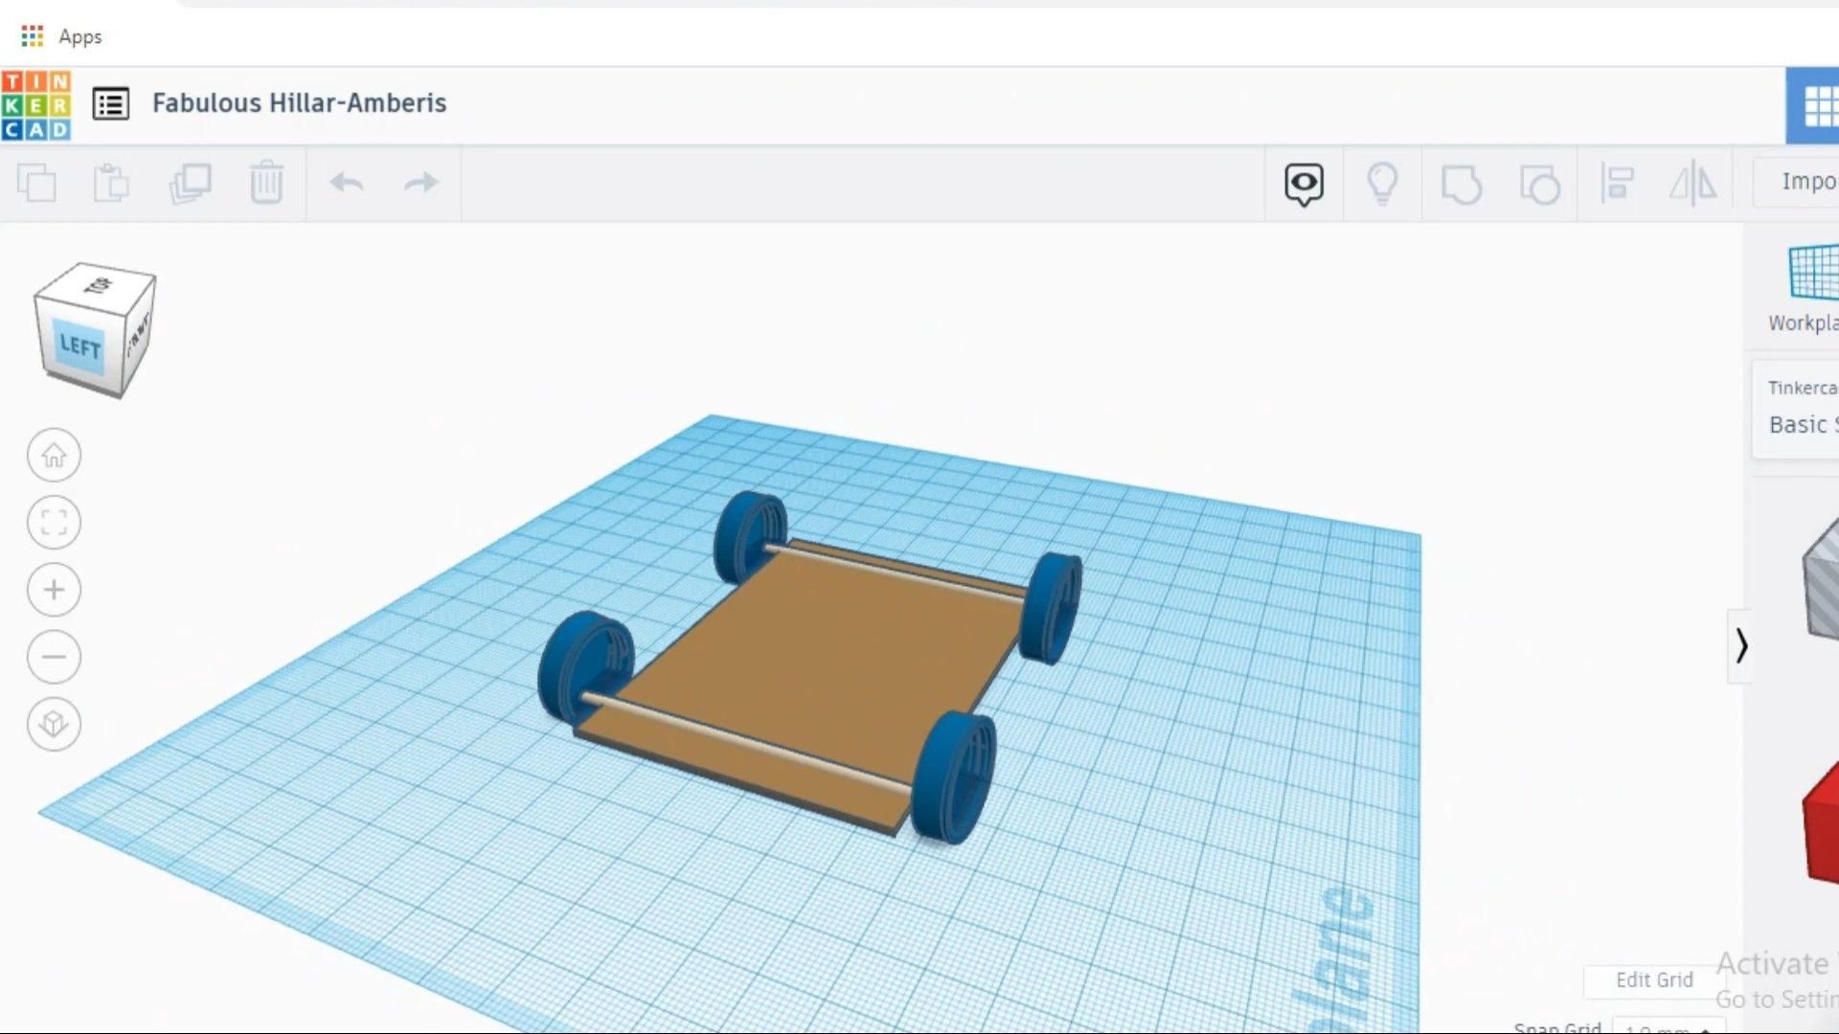
Task: Click the Paste clipboard icon
Action: point(111,182)
